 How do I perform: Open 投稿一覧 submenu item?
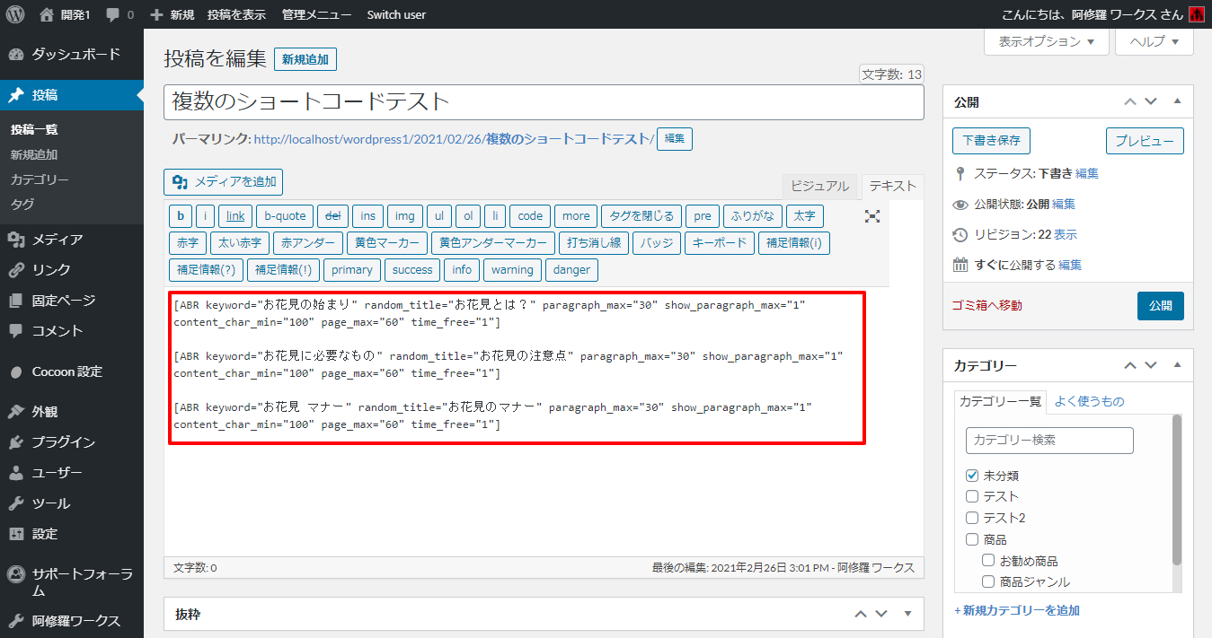point(34,129)
